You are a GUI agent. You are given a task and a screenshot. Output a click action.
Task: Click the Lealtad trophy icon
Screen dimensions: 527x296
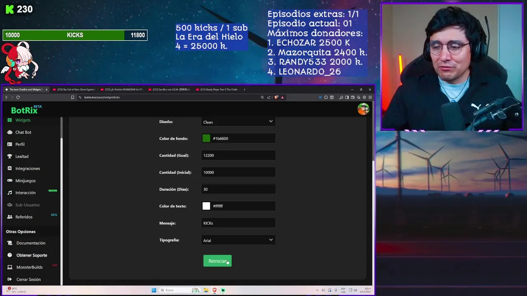click(x=9, y=157)
